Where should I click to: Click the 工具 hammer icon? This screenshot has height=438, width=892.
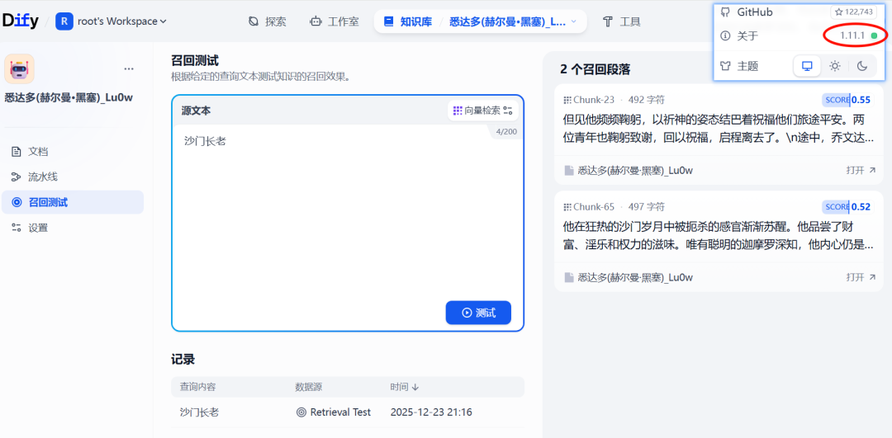point(608,21)
